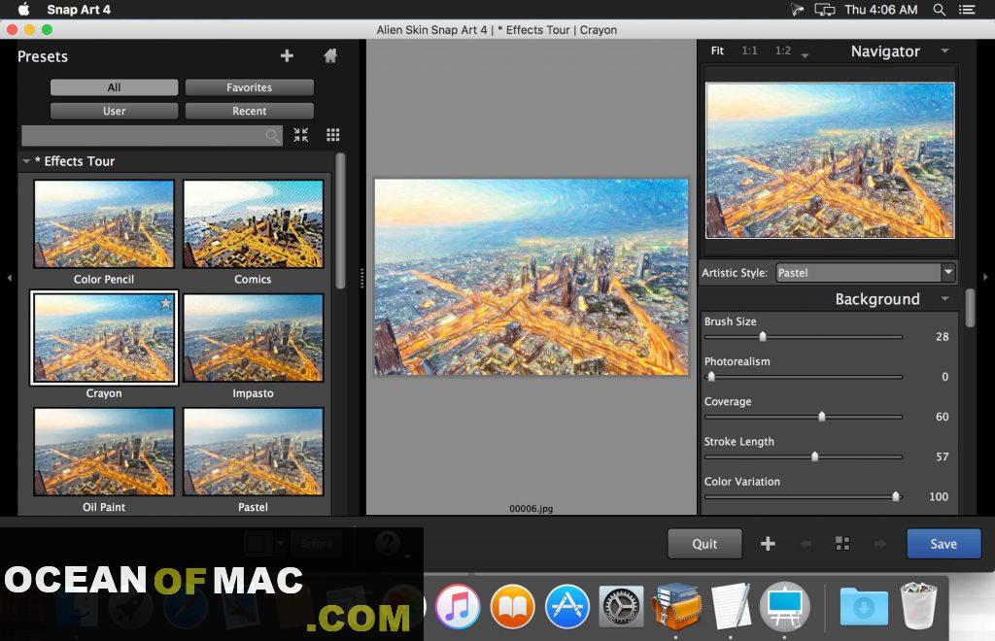Viewport: 995px width, 641px height.
Task: Go to the previous image with the left arrow
Action: [x=806, y=544]
